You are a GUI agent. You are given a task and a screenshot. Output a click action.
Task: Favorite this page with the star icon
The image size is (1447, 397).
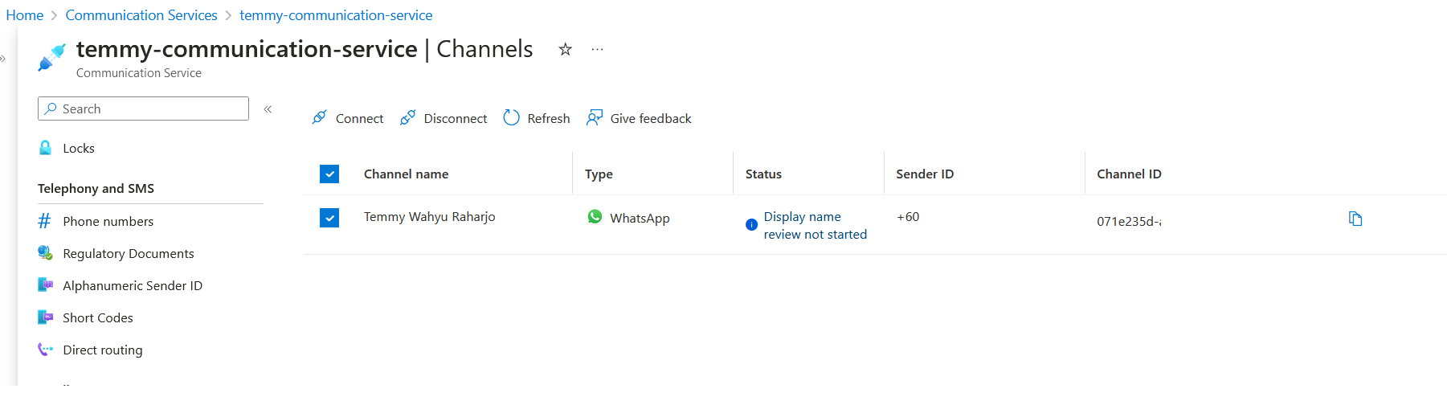tap(566, 49)
